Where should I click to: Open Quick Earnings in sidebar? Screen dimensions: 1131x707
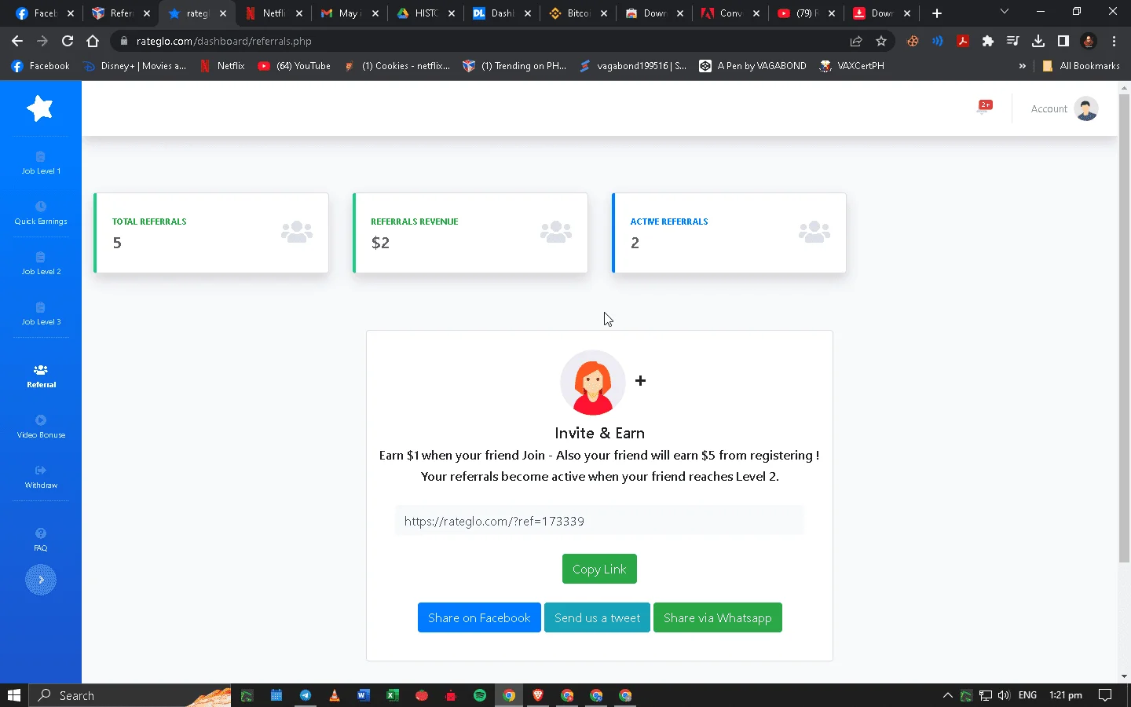(41, 214)
